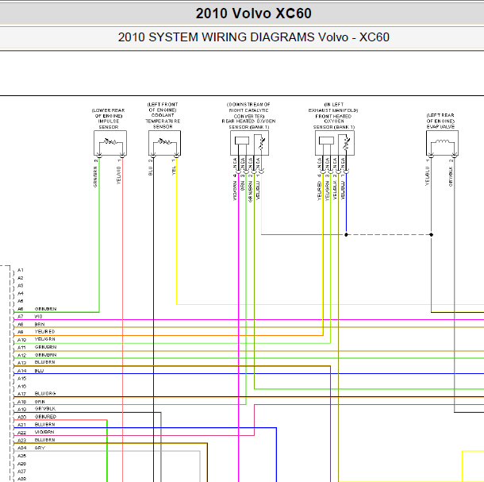Select connector pin label A5

click(21, 301)
